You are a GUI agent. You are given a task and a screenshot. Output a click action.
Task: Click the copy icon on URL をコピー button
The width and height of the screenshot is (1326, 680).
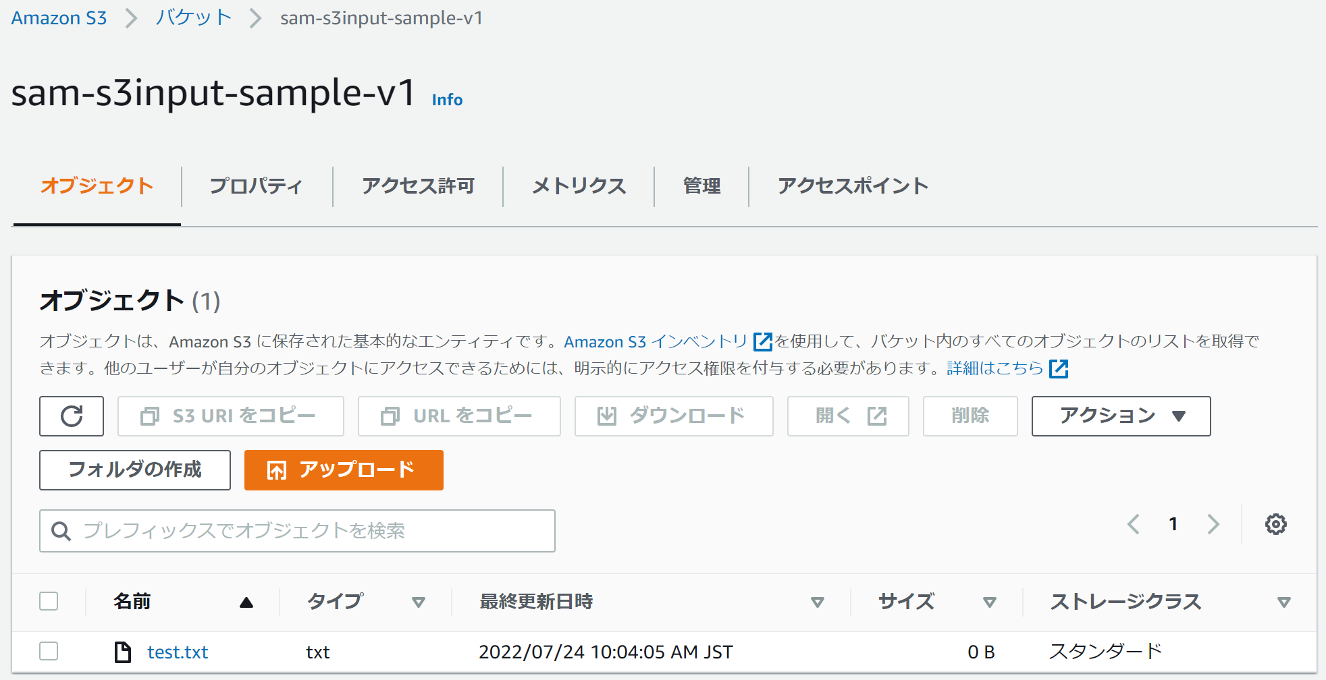(390, 416)
